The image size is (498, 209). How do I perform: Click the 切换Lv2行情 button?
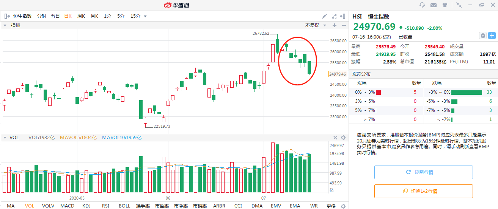423,191
